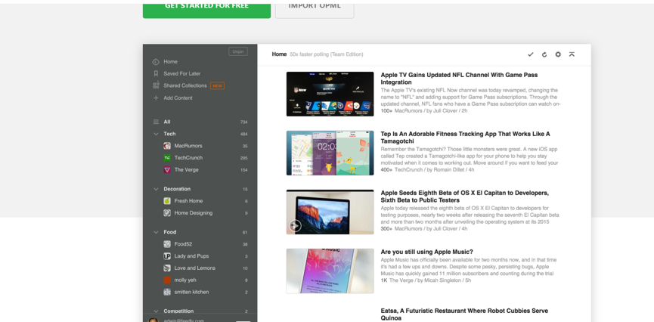Click the scroll-to-top arrow icon
The width and height of the screenshot is (654, 322).
point(572,54)
